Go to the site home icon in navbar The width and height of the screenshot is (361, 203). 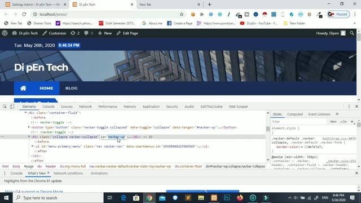pyautogui.click(x=23, y=88)
